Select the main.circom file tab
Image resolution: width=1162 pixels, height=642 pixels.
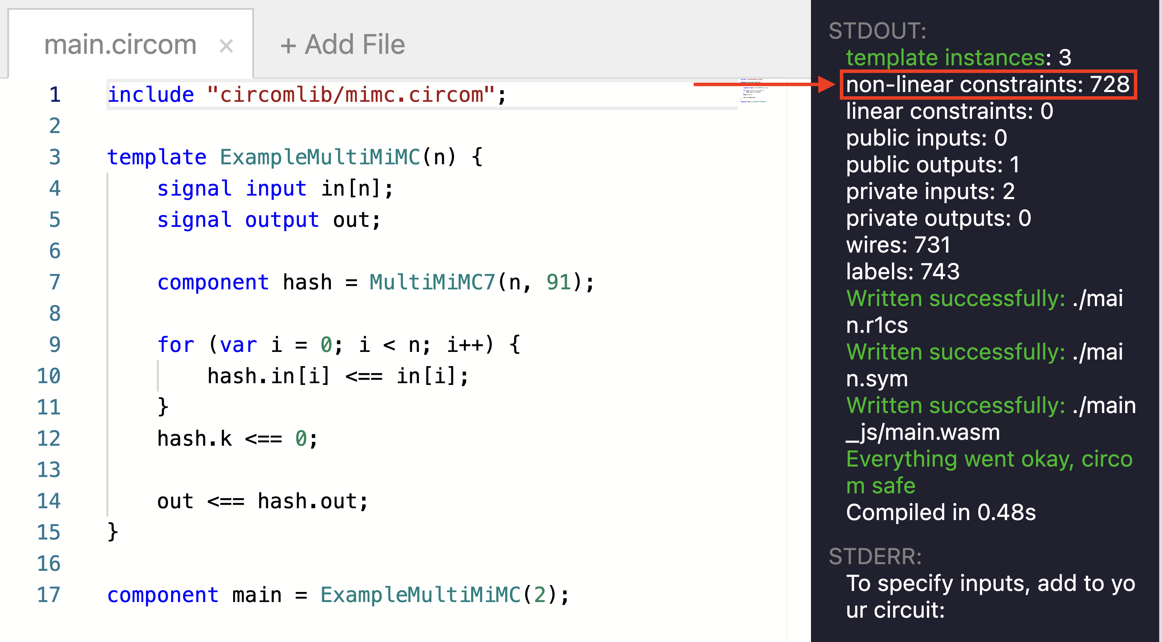point(120,45)
